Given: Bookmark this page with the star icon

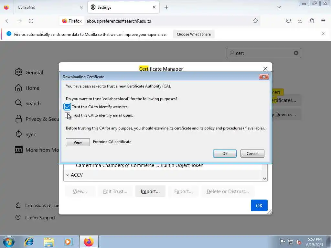Looking at the screenshot, I should point(255,21).
